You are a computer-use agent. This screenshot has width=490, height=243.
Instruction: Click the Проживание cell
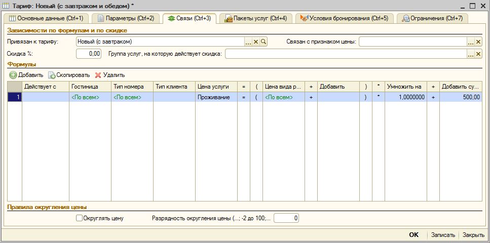point(216,97)
